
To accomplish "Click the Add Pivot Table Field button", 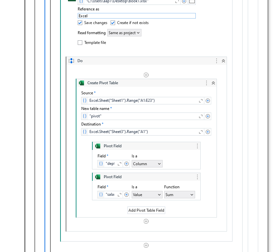I will click(146, 210).
